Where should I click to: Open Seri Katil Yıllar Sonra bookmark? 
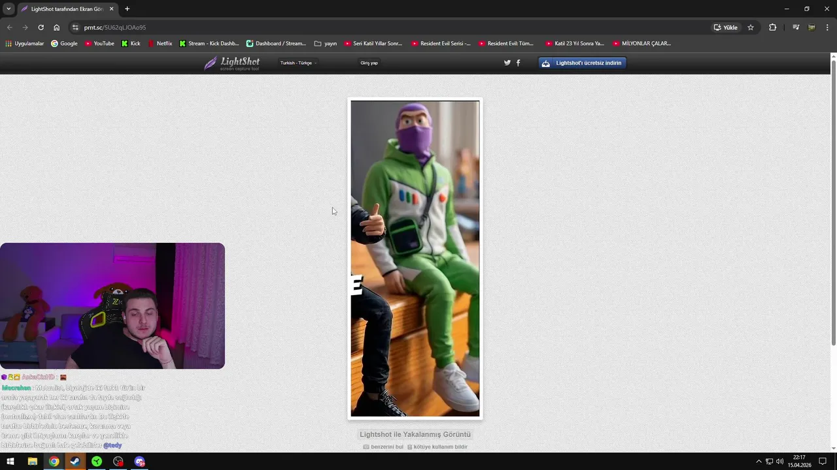[373, 44]
